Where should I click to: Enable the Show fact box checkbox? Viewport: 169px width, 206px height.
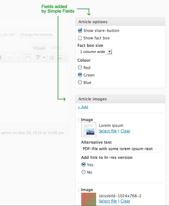[80, 38]
